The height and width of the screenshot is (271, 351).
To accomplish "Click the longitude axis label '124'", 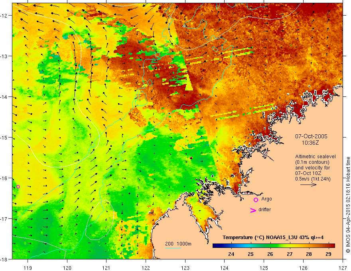I will [225, 268].
